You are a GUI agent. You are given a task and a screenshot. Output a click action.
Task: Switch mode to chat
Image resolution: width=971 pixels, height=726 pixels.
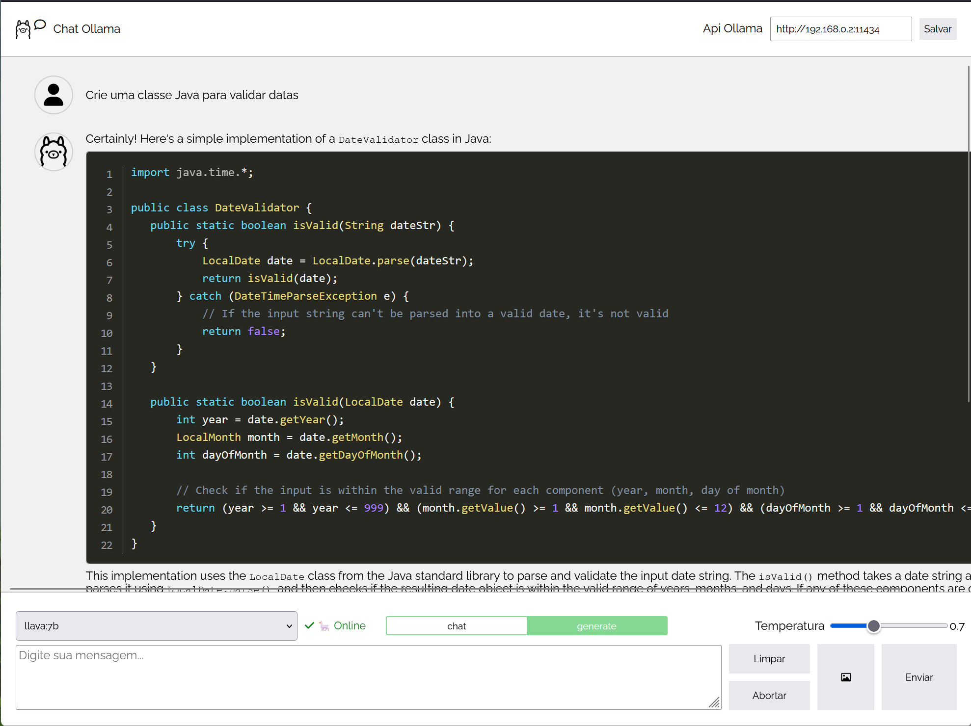click(456, 626)
